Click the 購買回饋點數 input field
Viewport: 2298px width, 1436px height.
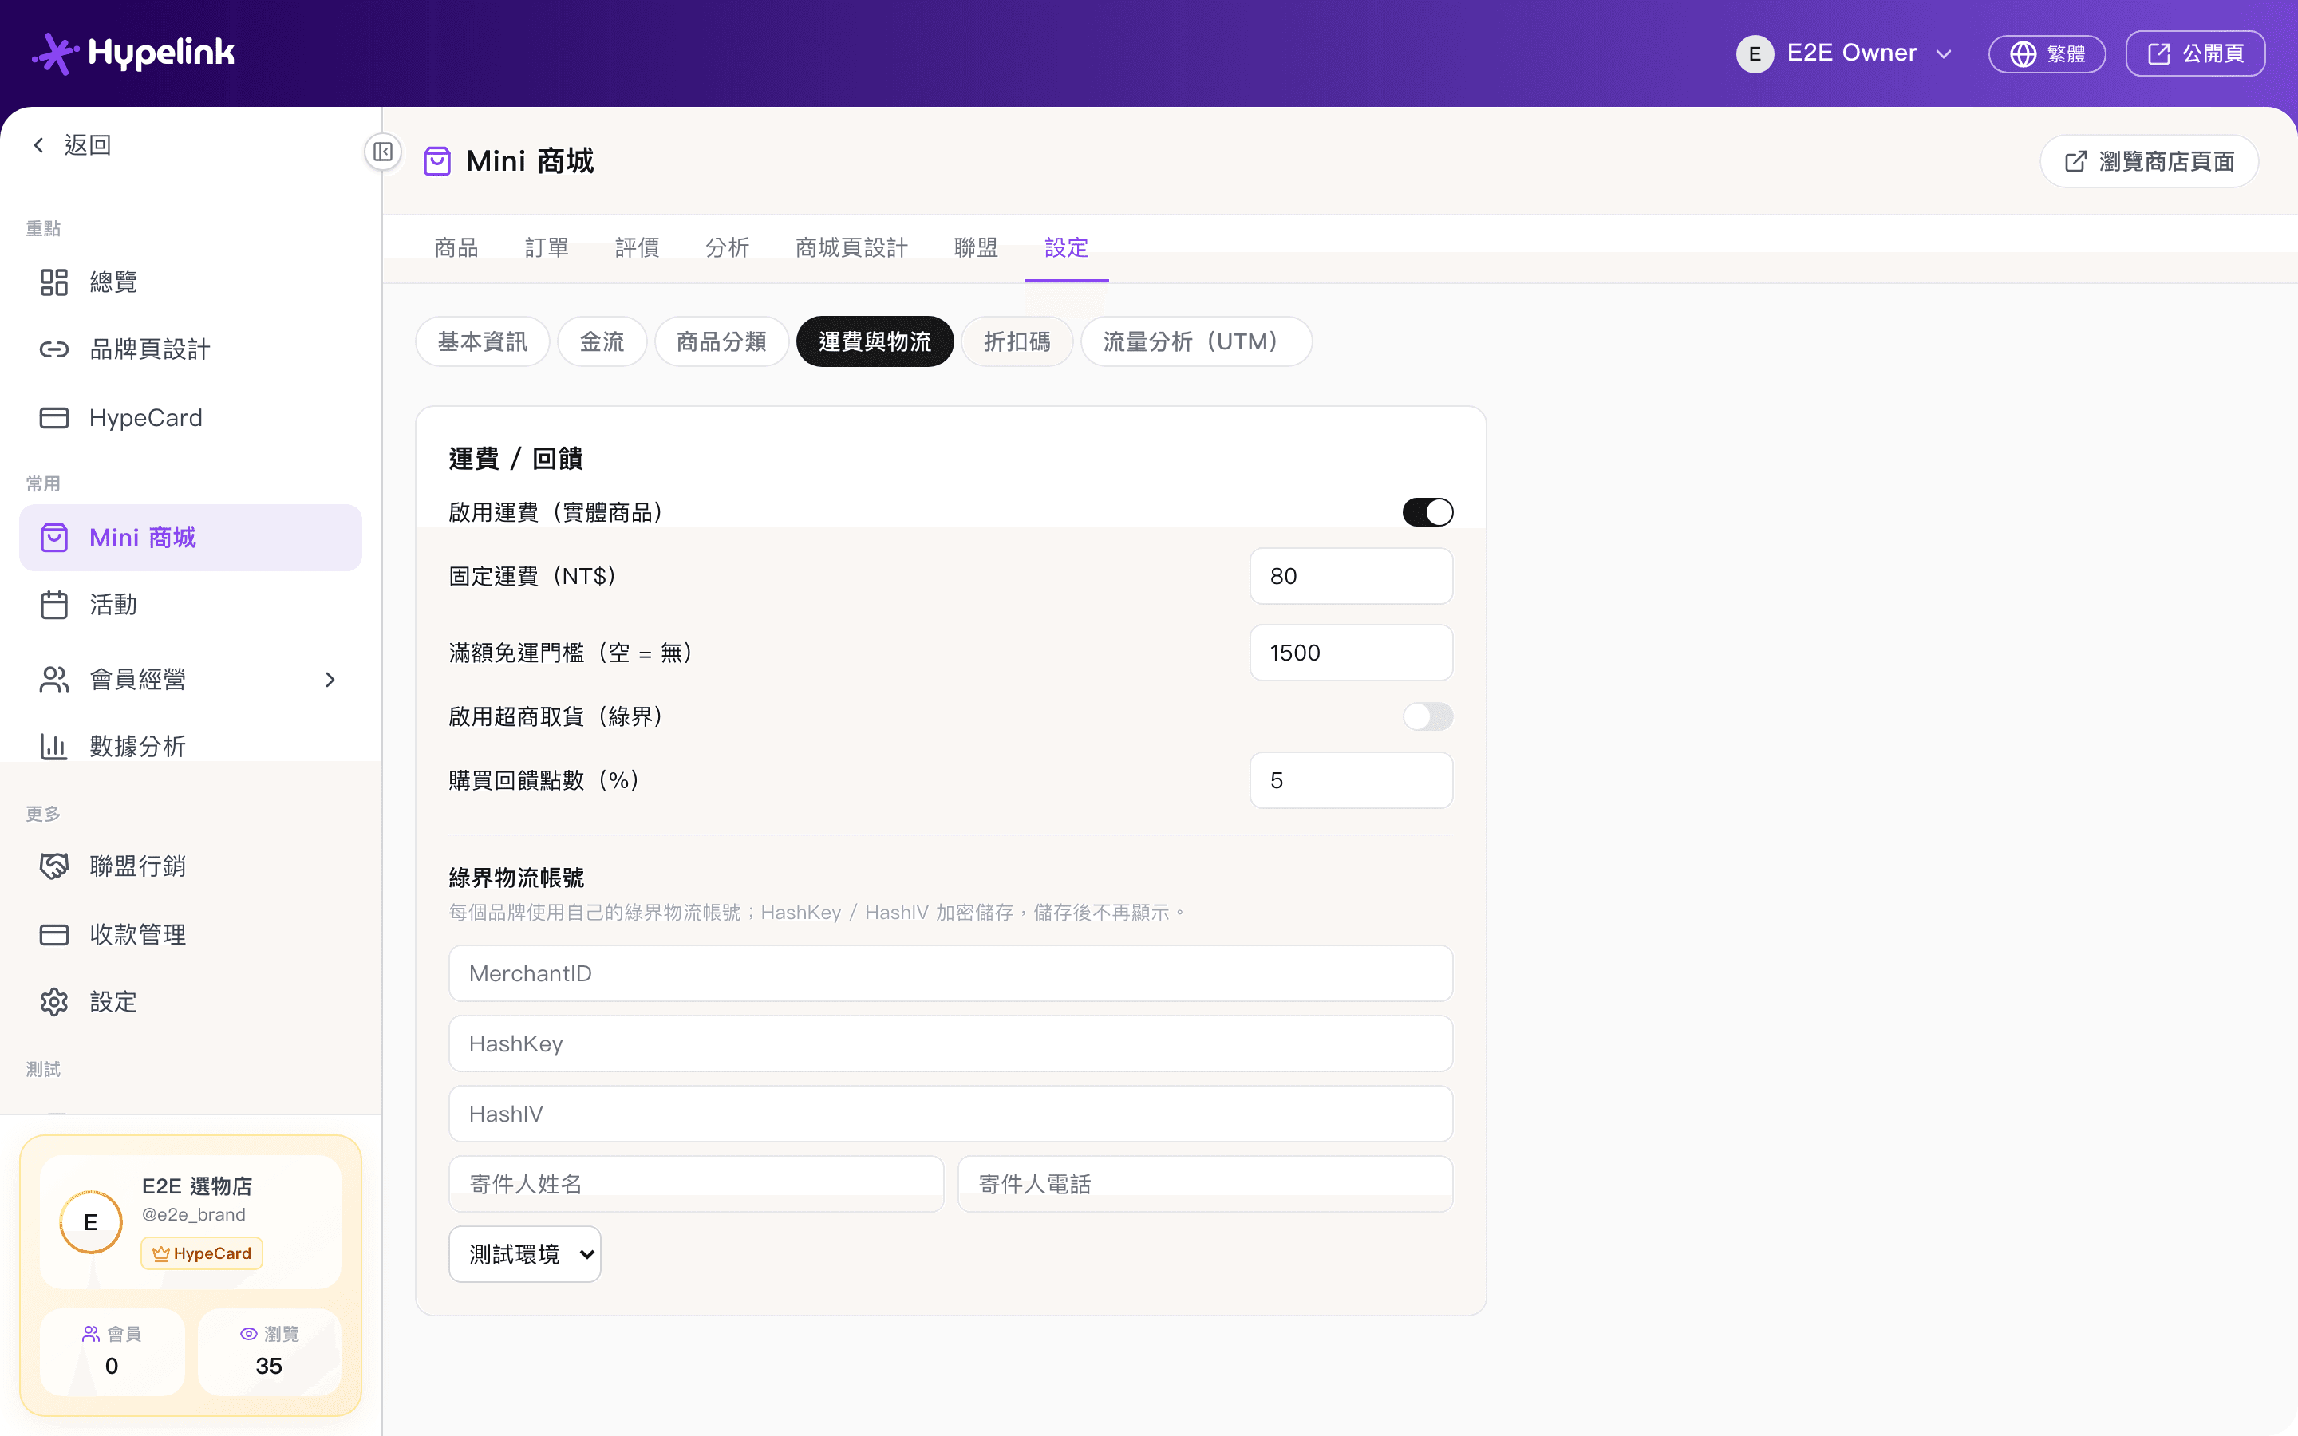tap(1351, 781)
